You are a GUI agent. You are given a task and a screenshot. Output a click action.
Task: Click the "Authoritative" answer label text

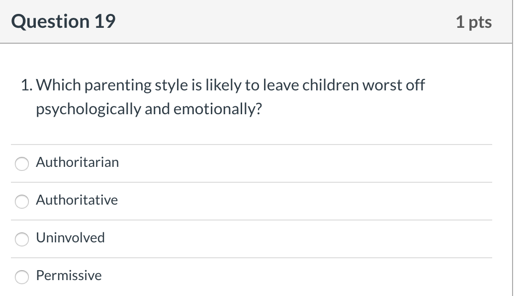[77, 200]
